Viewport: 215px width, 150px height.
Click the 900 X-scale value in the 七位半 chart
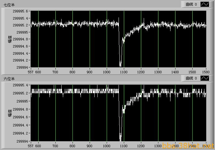[89, 72]
